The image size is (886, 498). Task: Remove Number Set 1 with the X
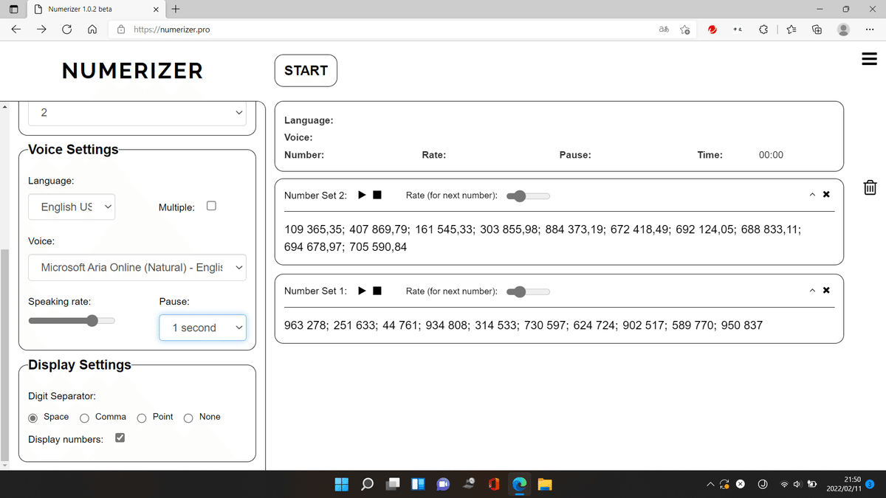click(826, 289)
